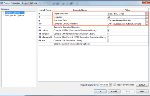
Task: Enable Overwrite Compiled Libraries checkbox
Action: pyautogui.click(x=108, y=27)
